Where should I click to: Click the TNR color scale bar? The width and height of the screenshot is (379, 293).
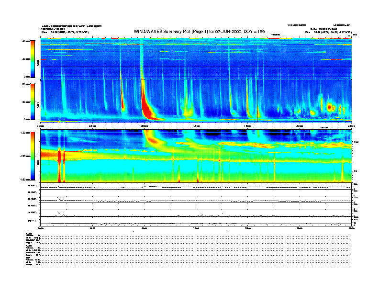point(33,156)
